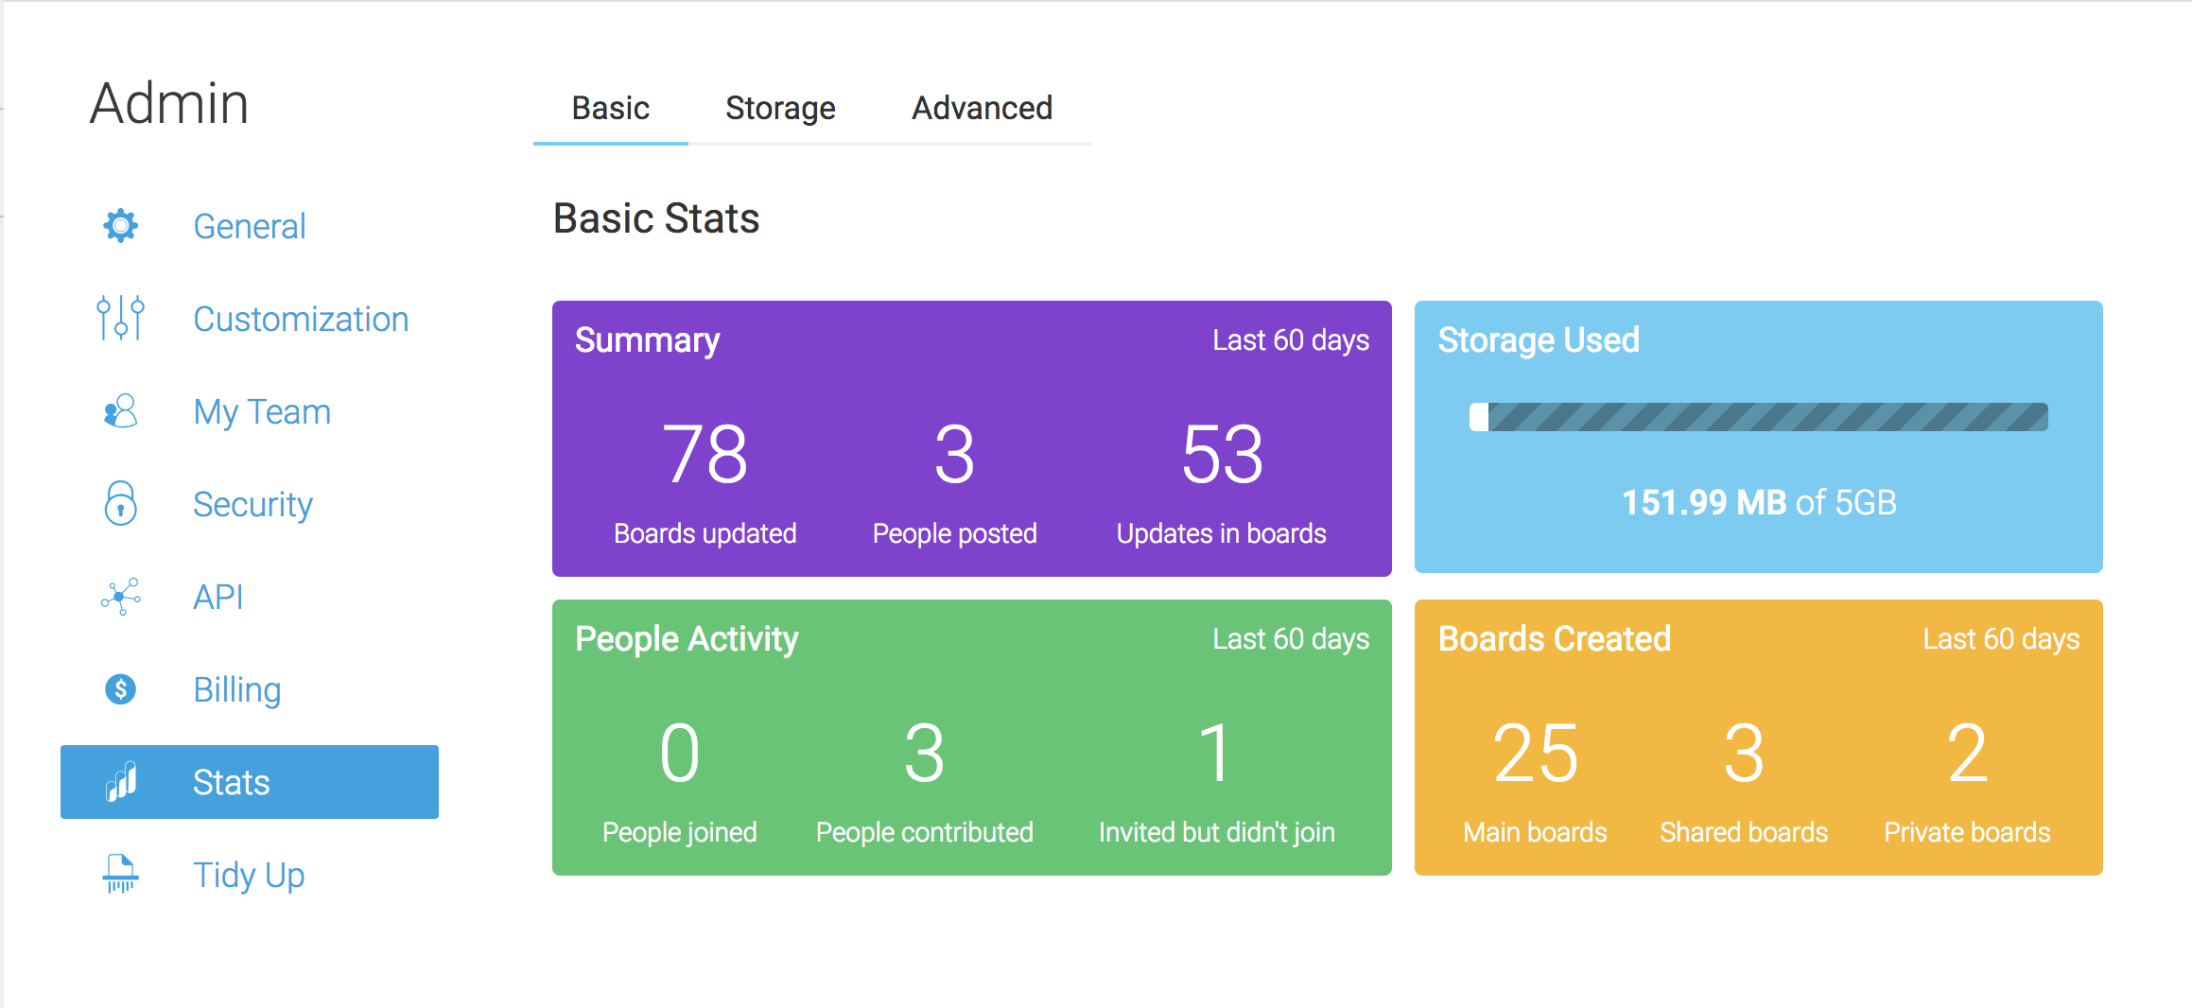The width and height of the screenshot is (2192, 1008).
Task: Click the API network node icon
Action: point(121,597)
